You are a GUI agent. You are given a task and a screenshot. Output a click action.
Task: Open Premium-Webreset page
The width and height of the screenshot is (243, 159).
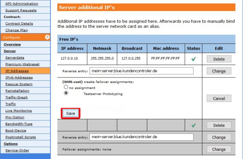(23, 64)
